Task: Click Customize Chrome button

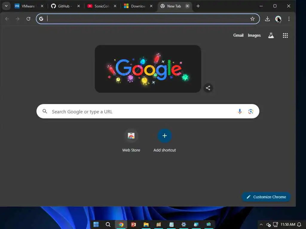Action: [x=266, y=197]
